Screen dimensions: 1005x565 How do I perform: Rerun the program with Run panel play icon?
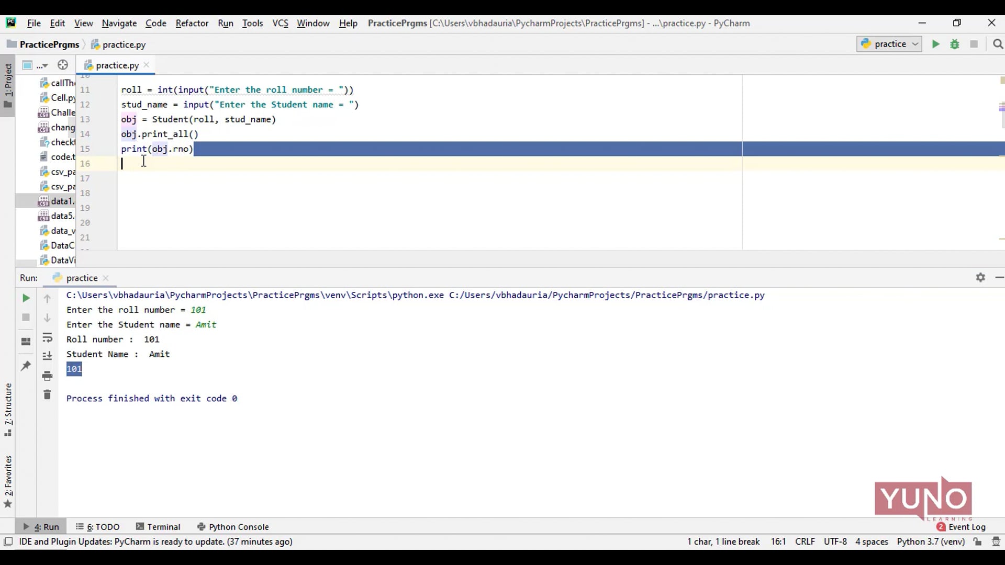tap(26, 298)
